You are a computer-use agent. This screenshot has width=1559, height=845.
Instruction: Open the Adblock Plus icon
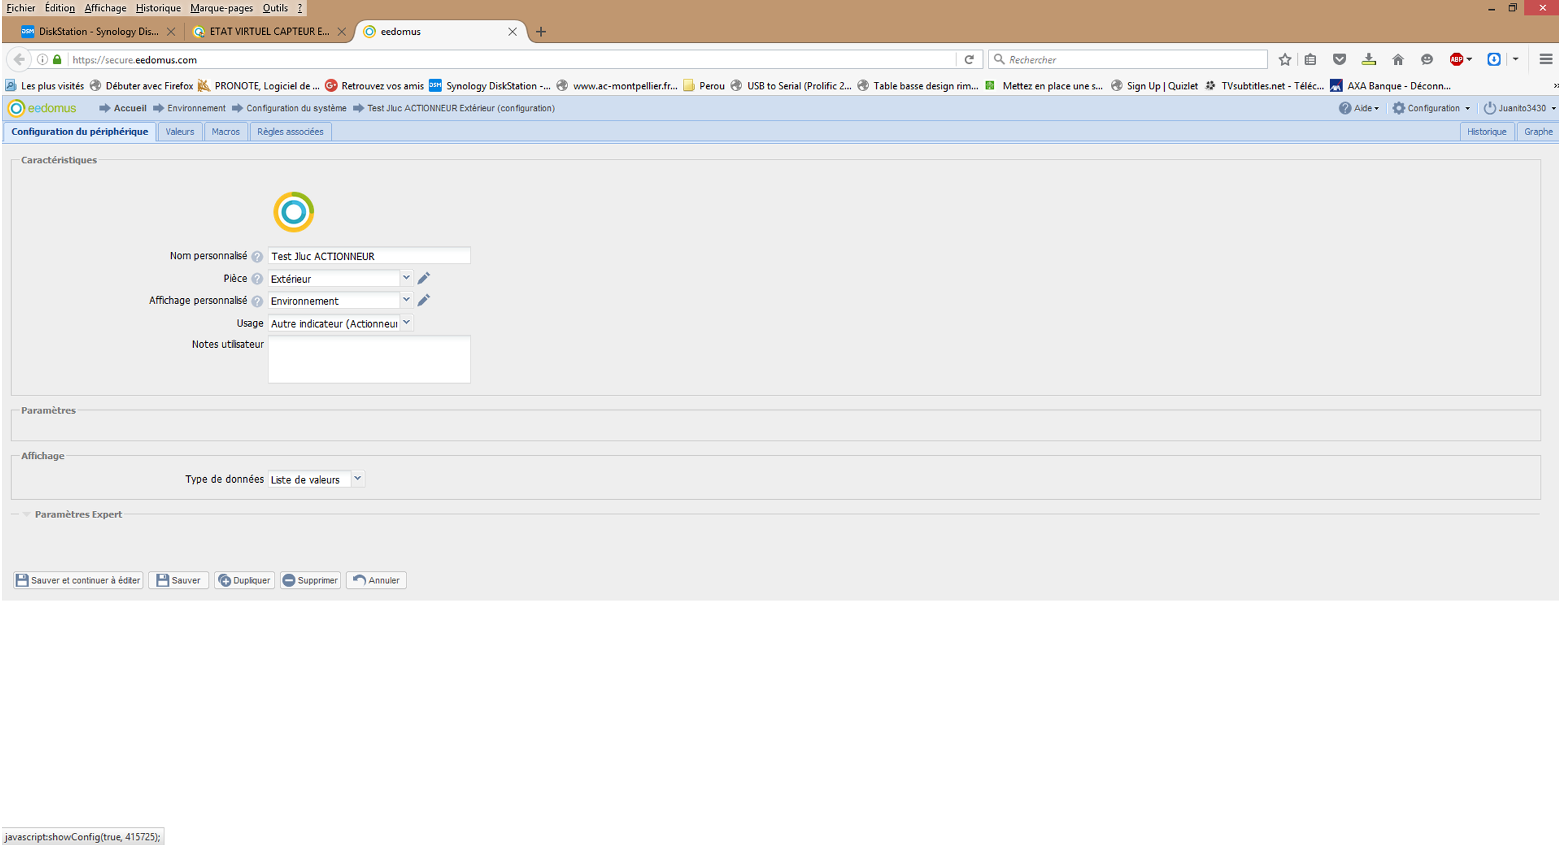(1457, 59)
